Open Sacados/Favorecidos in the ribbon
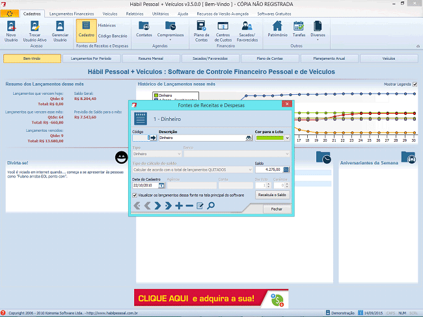The height and width of the screenshot is (317, 423). pyautogui.click(x=247, y=31)
